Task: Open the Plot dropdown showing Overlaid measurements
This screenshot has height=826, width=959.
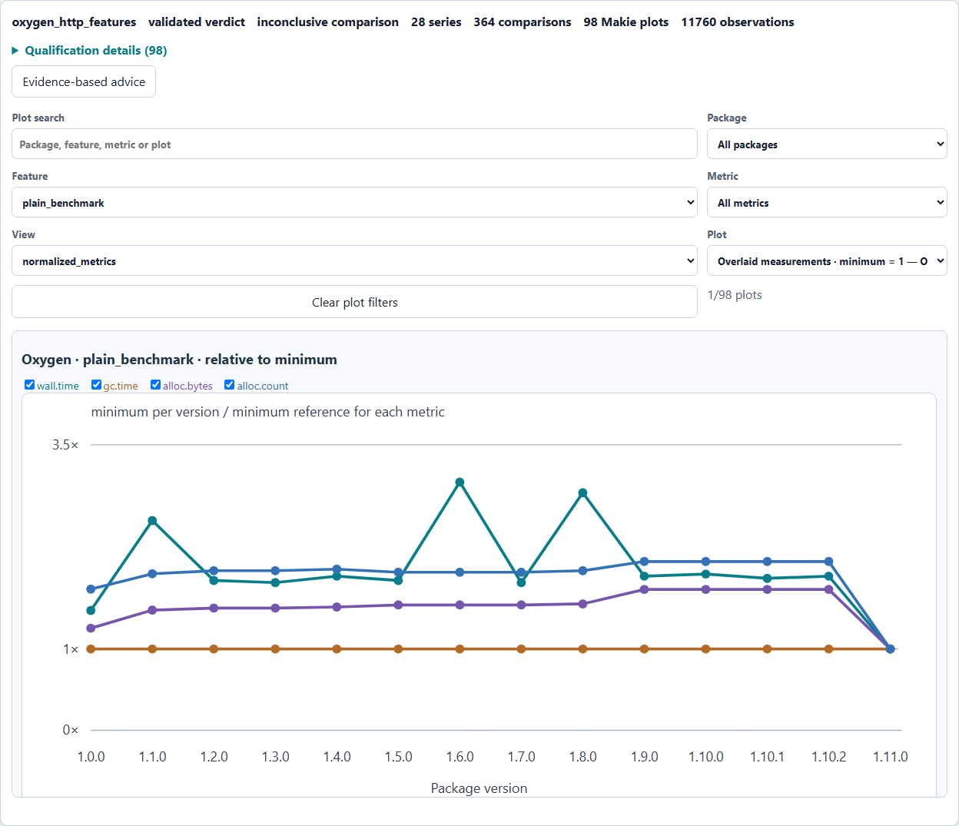Action: click(827, 260)
